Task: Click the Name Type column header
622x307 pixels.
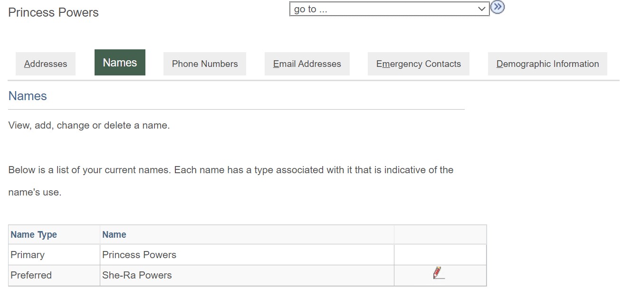Action: click(x=34, y=234)
